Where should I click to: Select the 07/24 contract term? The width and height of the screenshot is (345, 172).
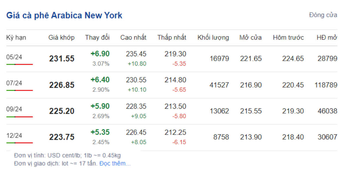(14, 83)
